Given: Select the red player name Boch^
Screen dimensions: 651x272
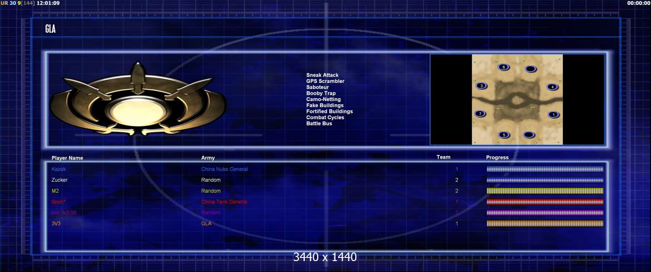Looking at the screenshot, I should [x=59, y=202].
